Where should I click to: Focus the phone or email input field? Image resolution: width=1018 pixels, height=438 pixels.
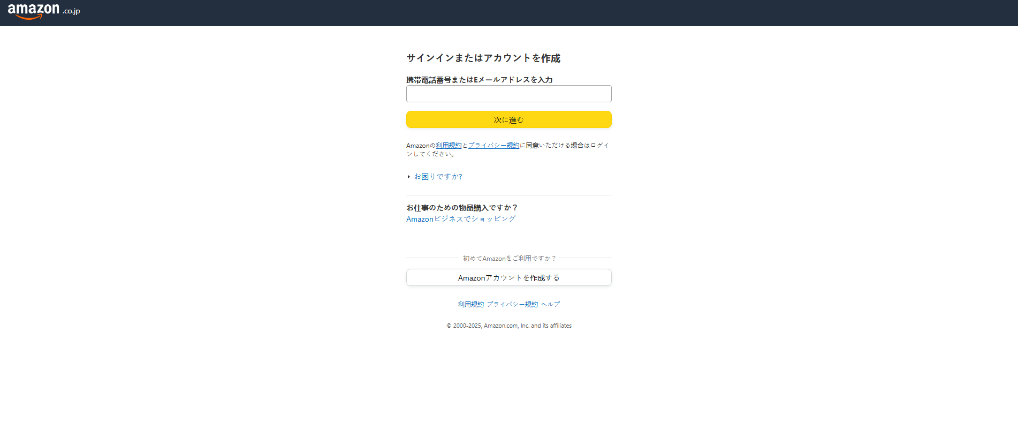click(x=508, y=94)
